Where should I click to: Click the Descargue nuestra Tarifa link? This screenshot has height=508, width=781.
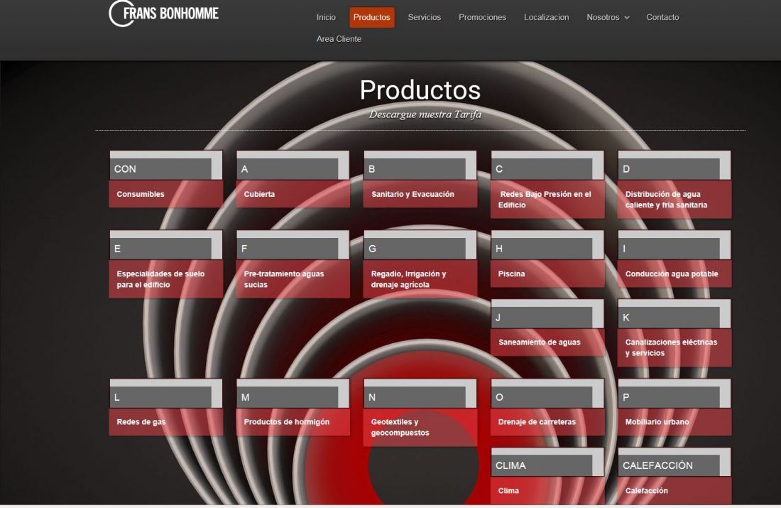(x=425, y=114)
